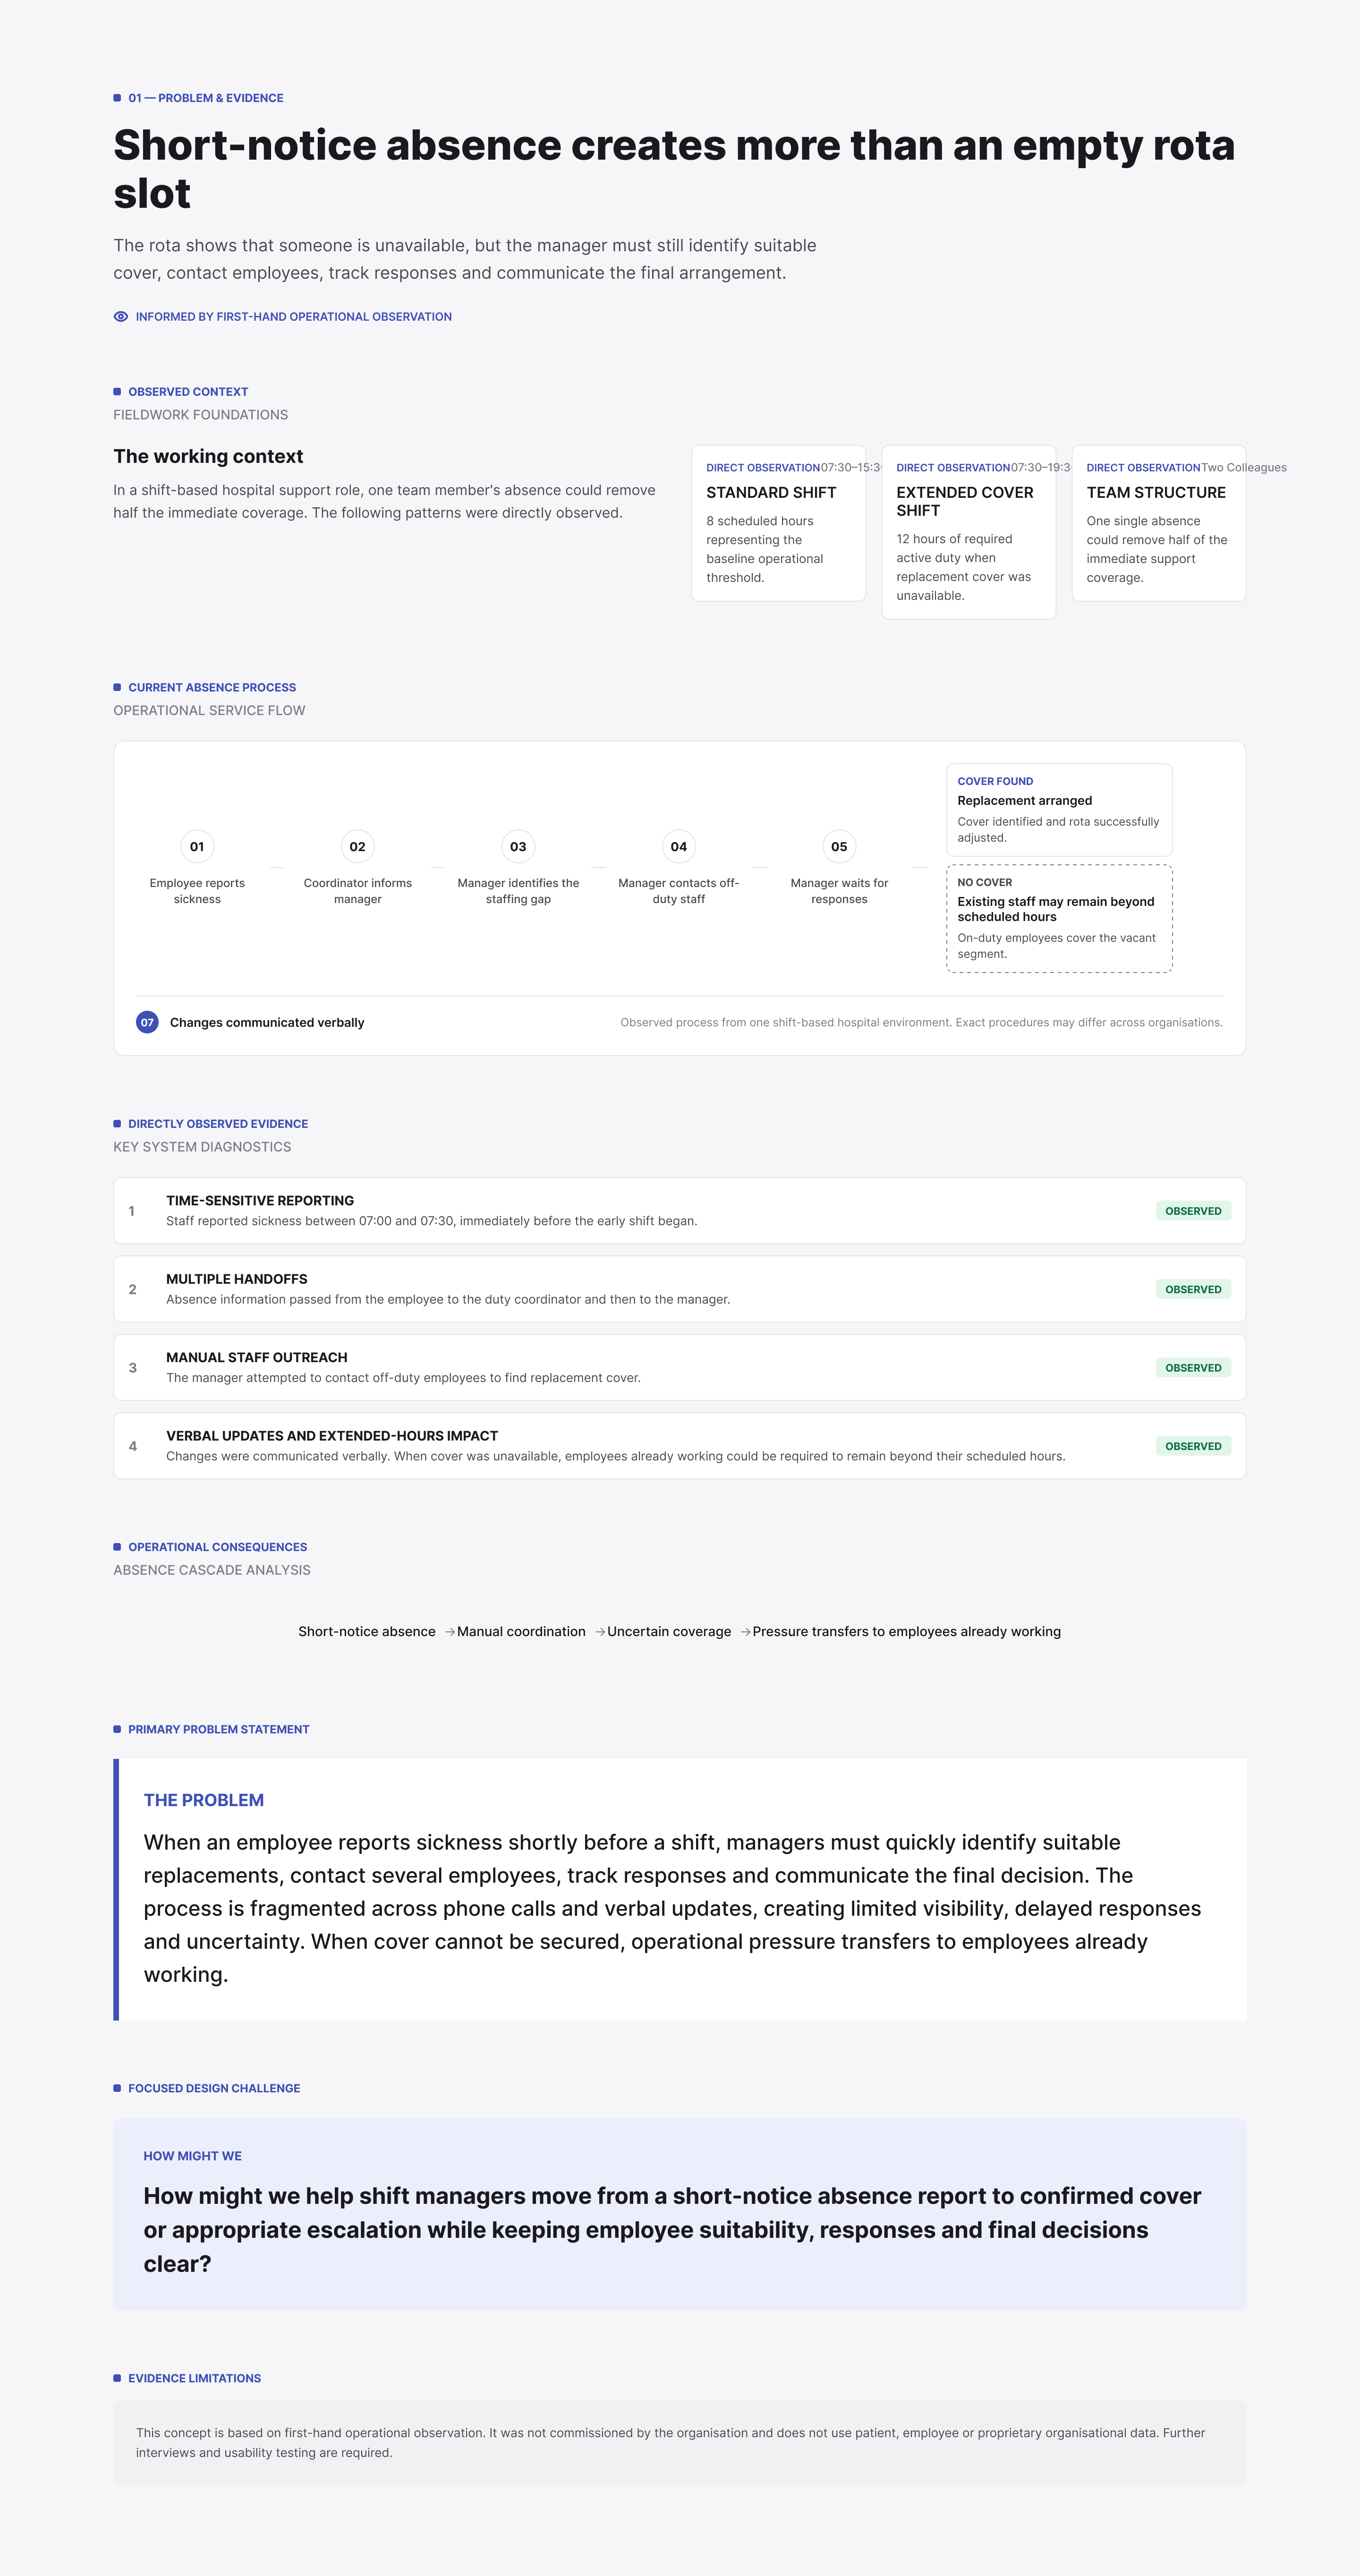Open the Standard Shift observation card

(779, 524)
